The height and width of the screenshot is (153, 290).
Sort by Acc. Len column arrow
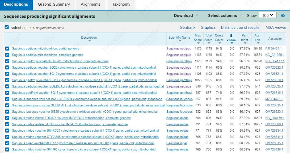pyautogui.click(x=258, y=43)
